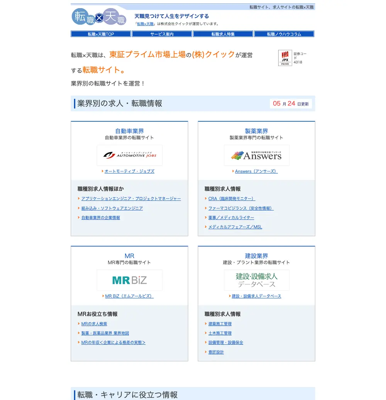Click the 建設業界 card heading
The width and height of the screenshot is (386, 400).
[x=256, y=256]
